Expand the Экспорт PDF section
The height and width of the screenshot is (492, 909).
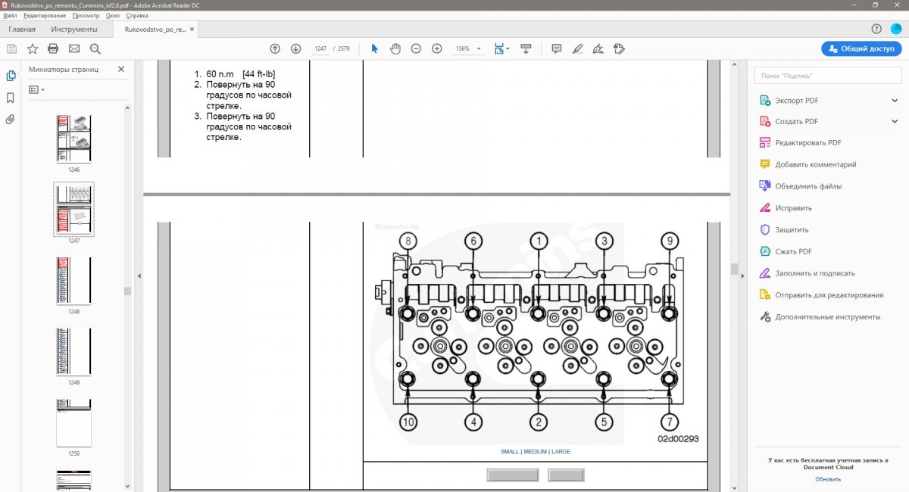pyautogui.click(x=895, y=100)
